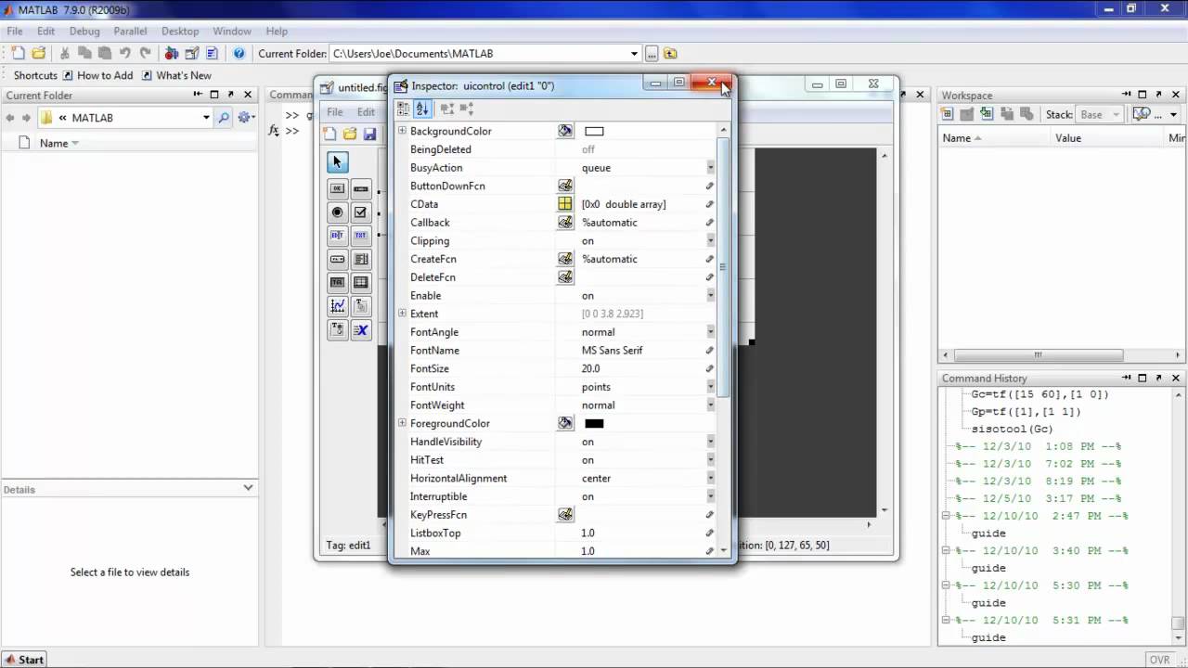Open the Debug menu
The height and width of the screenshot is (668, 1188).
84,31
